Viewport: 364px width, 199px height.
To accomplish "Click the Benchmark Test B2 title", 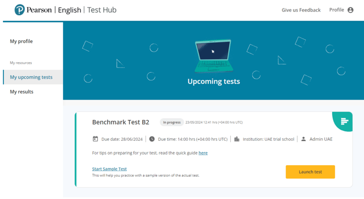I will click(120, 122).
